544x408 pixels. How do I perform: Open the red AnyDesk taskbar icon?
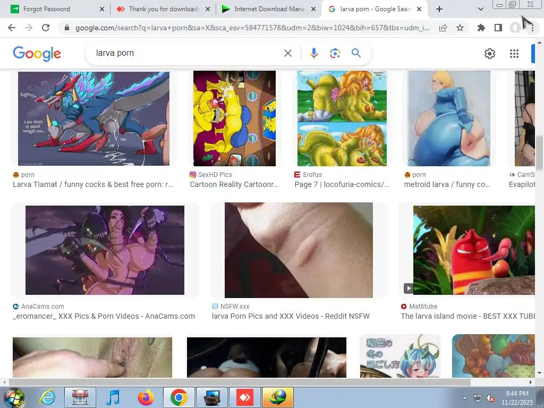pyautogui.click(x=245, y=397)
